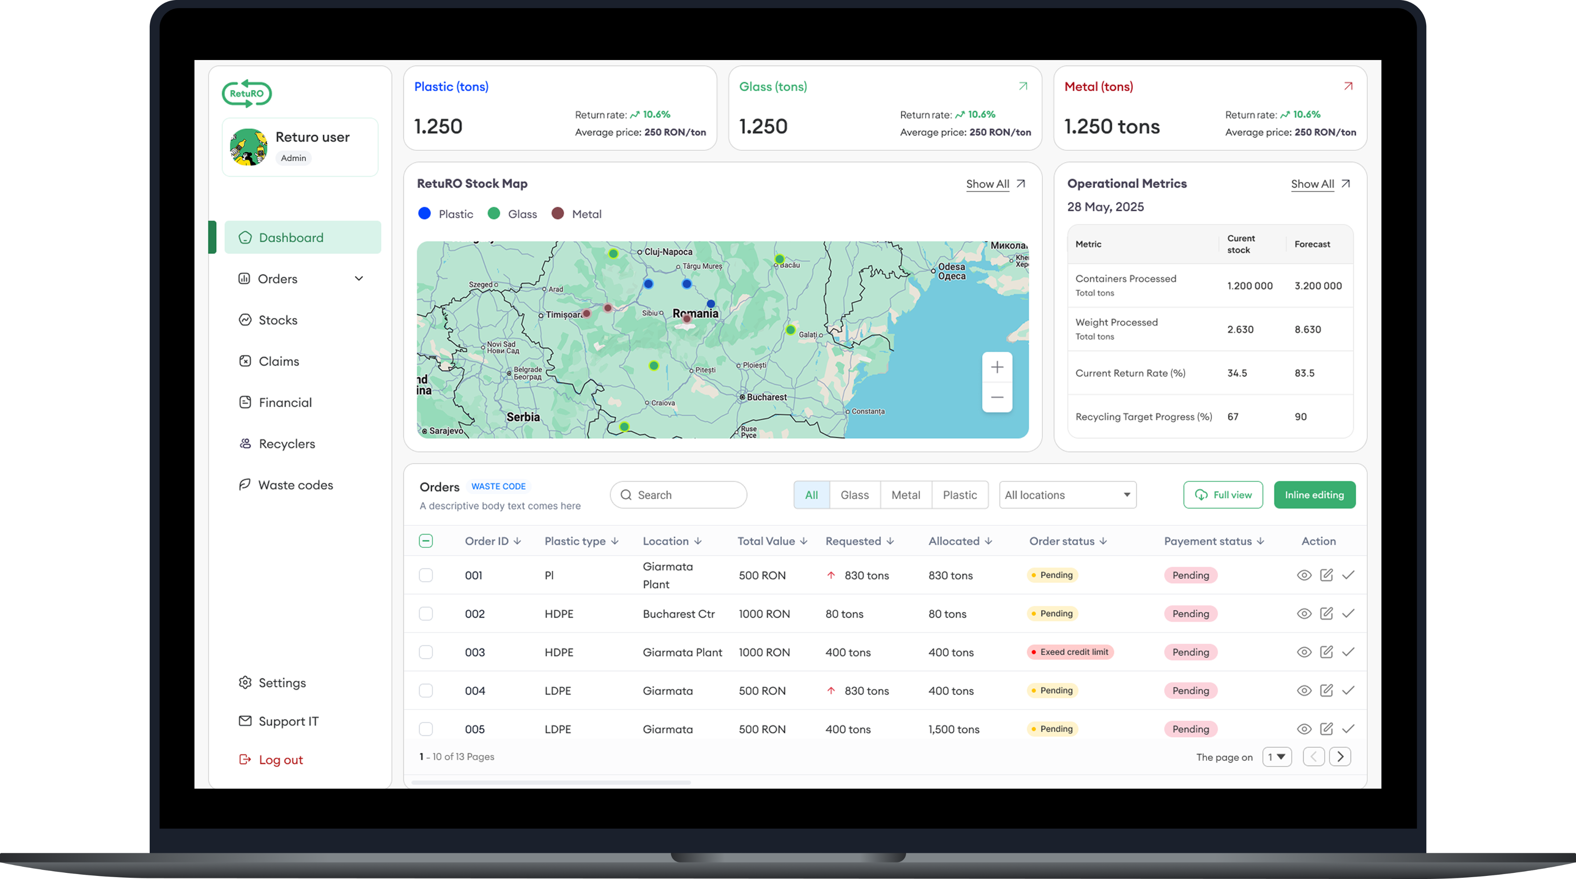This screenshot has width=1576, height=879.
Task: Zoom in on the stock map
Action: 997,367
